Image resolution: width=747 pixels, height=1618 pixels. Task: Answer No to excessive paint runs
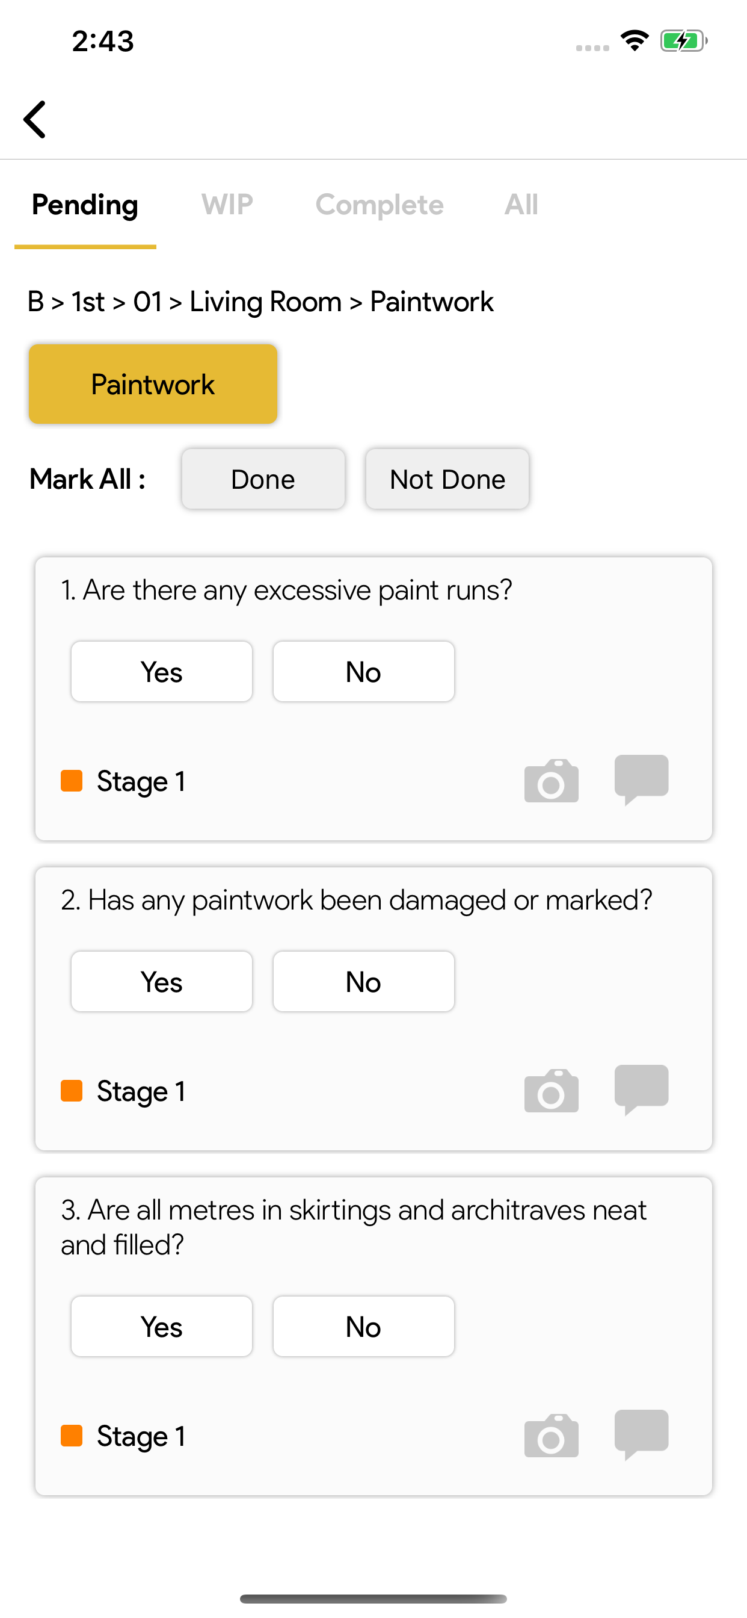tap(363, 671)
